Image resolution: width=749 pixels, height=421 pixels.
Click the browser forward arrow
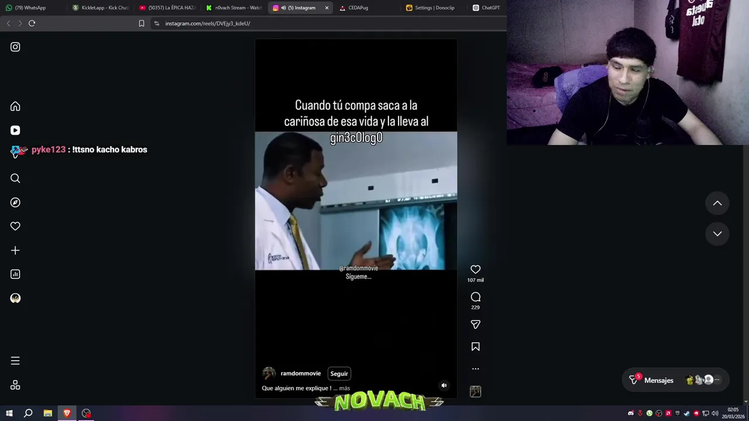pyautogui.click(x=20, y=23)
